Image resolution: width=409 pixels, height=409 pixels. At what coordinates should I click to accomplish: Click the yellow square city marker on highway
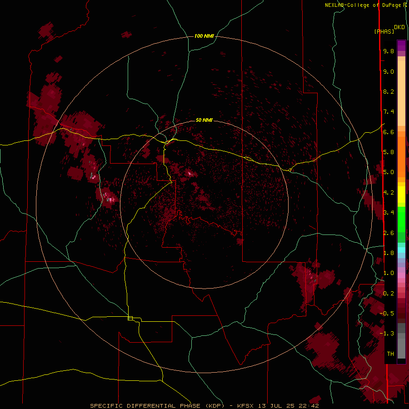(x=130, y=318)
